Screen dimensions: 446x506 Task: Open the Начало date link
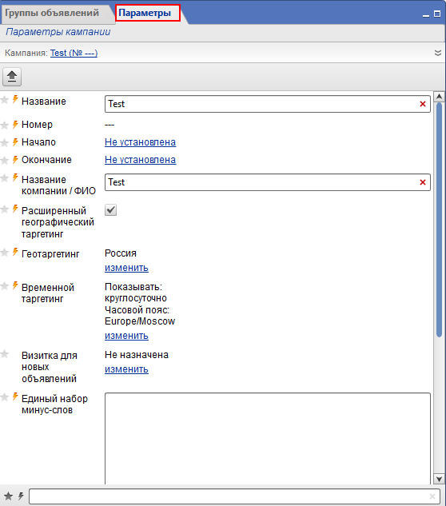(x=141, y=142)
